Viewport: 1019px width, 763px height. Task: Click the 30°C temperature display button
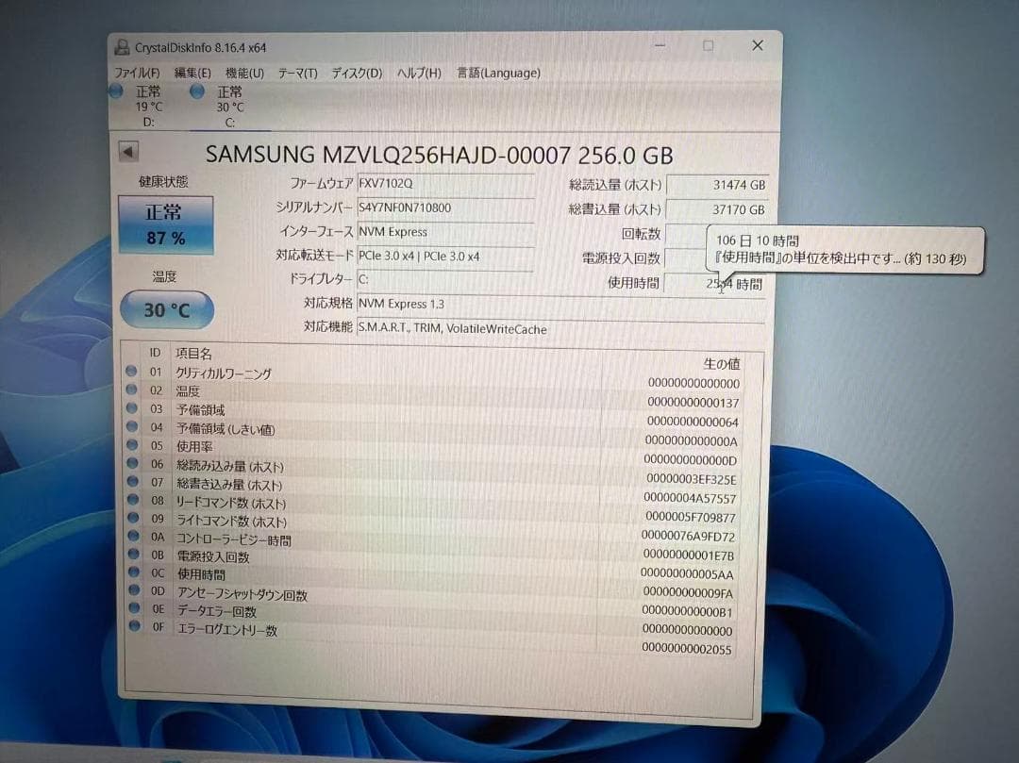pos(165,309)
